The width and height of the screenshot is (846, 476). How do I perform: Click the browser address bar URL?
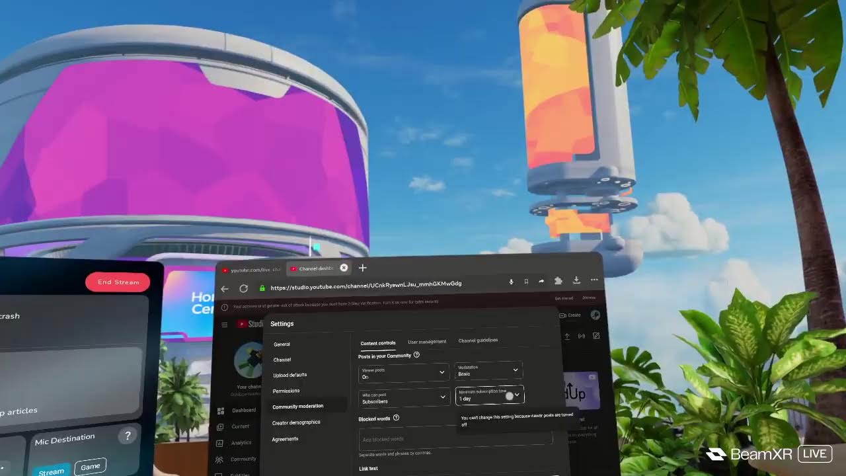coord(366,286)
